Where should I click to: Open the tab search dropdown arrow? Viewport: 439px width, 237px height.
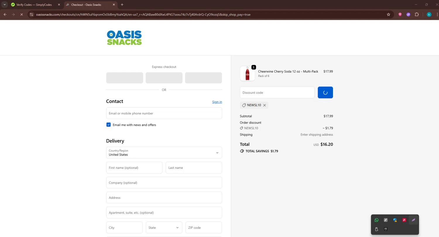[5, 5]
